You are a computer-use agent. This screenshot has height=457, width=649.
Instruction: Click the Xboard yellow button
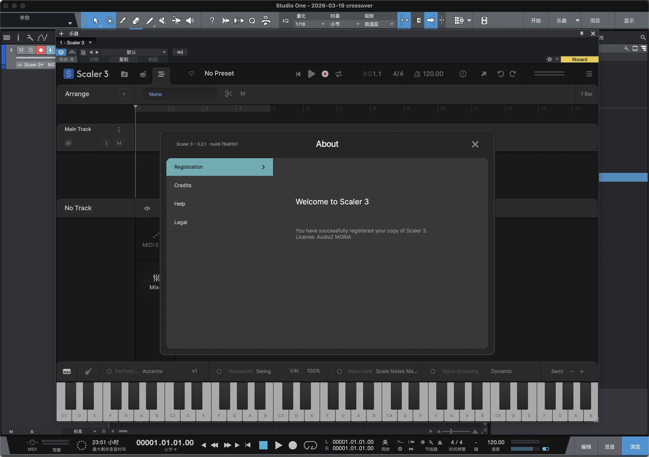coord(579,59)
